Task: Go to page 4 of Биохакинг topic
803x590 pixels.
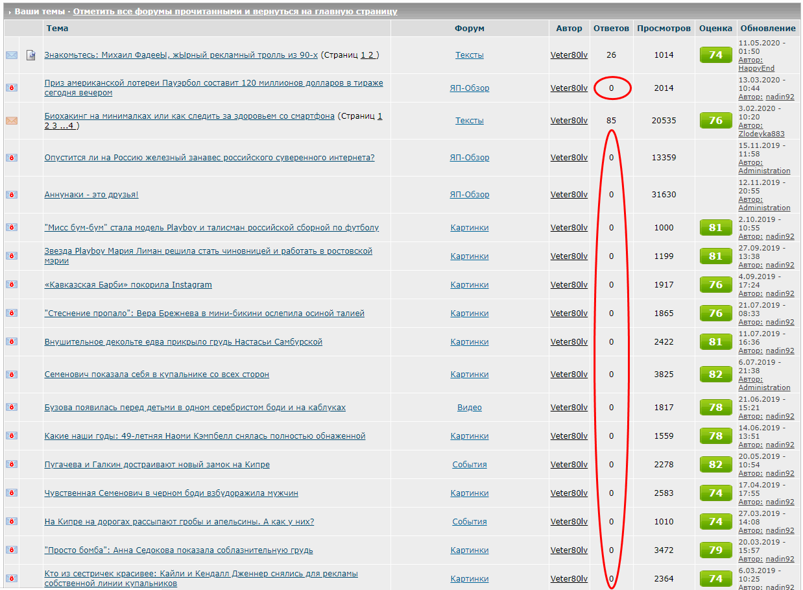Action: click(x=71, y=126)
